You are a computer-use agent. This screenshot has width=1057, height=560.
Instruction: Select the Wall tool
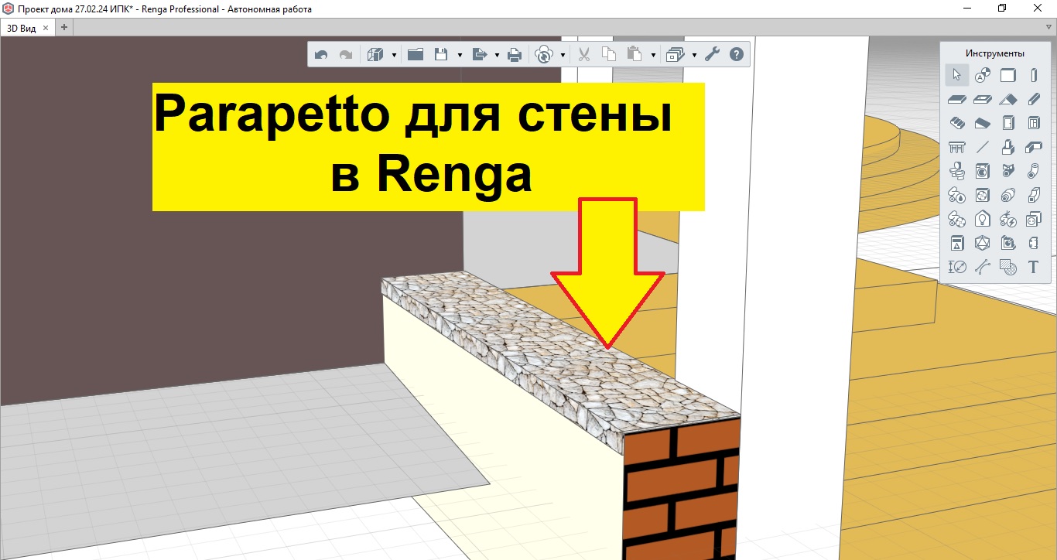click(x=1007, y=75)
